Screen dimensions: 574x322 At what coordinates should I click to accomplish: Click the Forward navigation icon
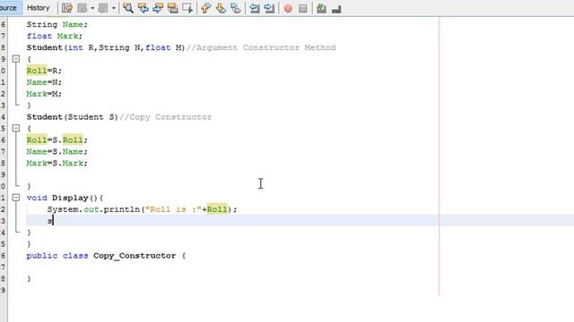click(104, 8)
